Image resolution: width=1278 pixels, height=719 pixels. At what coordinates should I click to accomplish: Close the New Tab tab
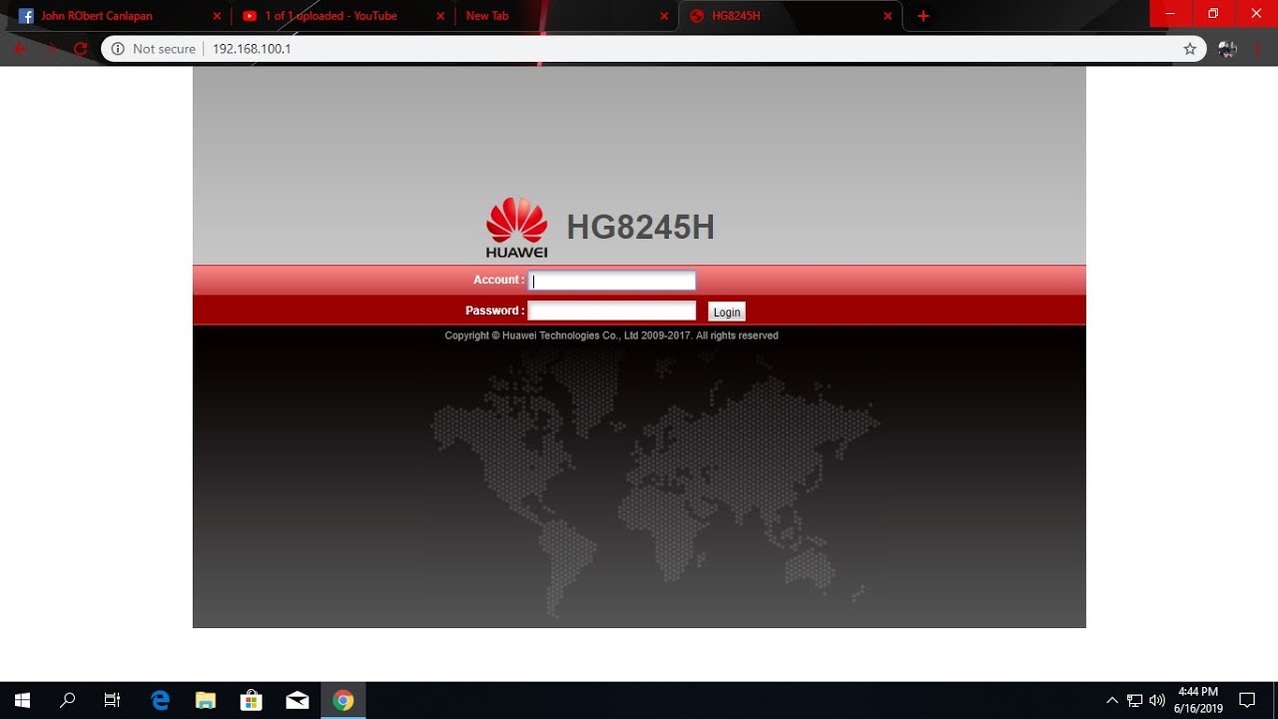(x=664, y=16)
